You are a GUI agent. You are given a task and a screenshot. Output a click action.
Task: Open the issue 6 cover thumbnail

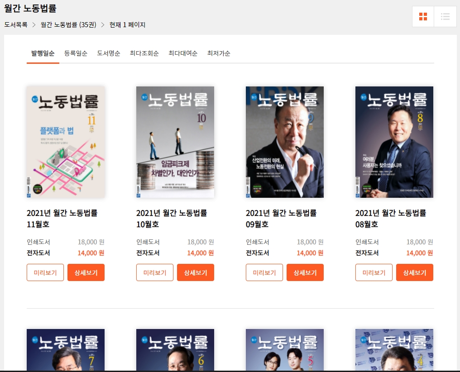tap(175, 350)
